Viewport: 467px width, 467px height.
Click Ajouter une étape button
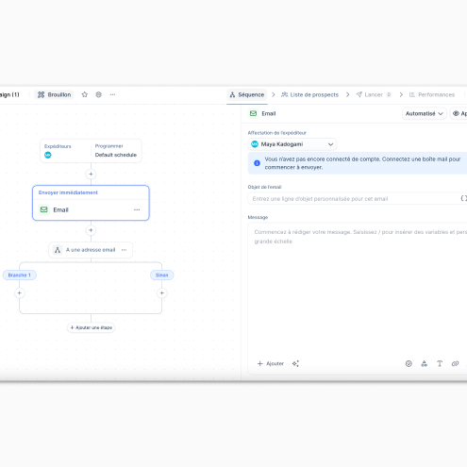pyautogui.click(x=91, y=327)
